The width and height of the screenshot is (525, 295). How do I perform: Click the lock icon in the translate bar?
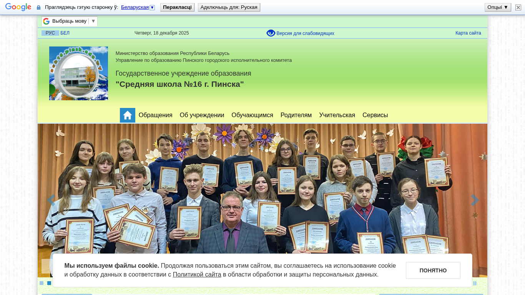pos(38,7)
